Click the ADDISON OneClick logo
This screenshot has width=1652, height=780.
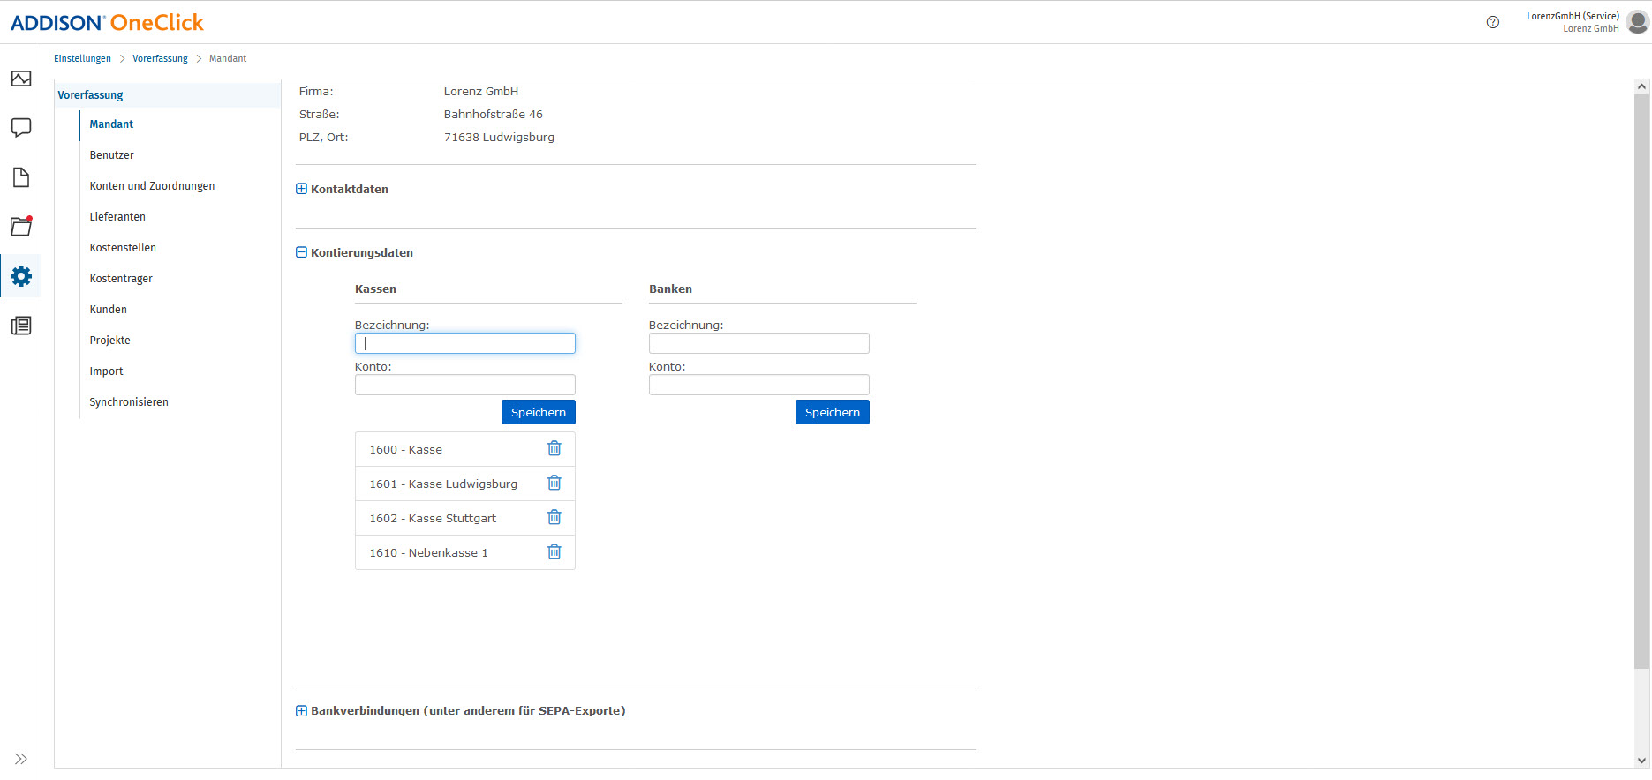coord(107,22)
